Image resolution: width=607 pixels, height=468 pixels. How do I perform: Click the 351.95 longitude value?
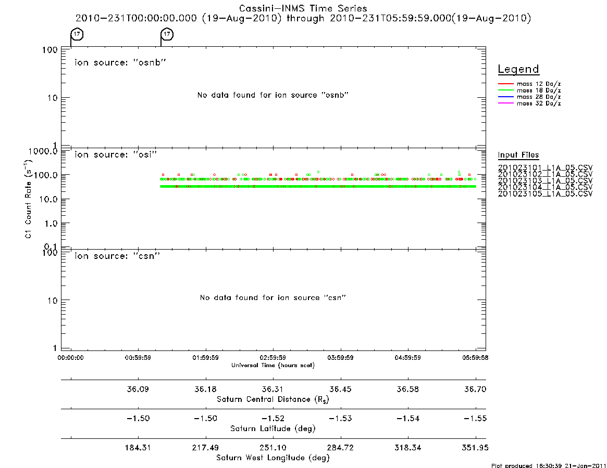pos(475,448)
